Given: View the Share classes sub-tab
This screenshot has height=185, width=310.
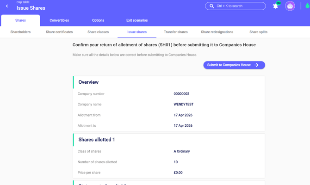Looking at the screenshot, I should (x=98, y=32).
